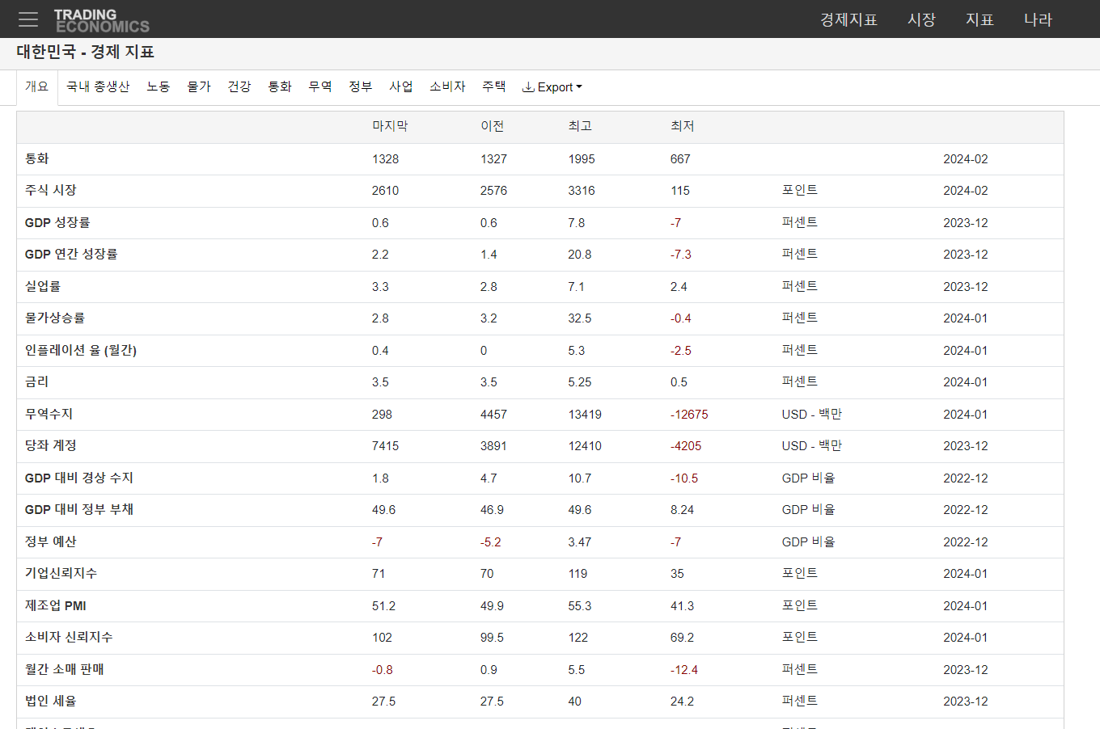
Task: Click the value -12.4 in 월간 소매 판매 row
Action: [684, 670]
